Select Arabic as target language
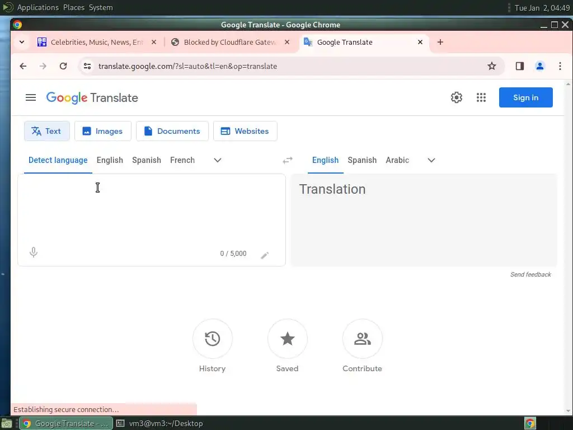Image resolution: width=573 pixels, height=430 pixels. coord(397,160)
